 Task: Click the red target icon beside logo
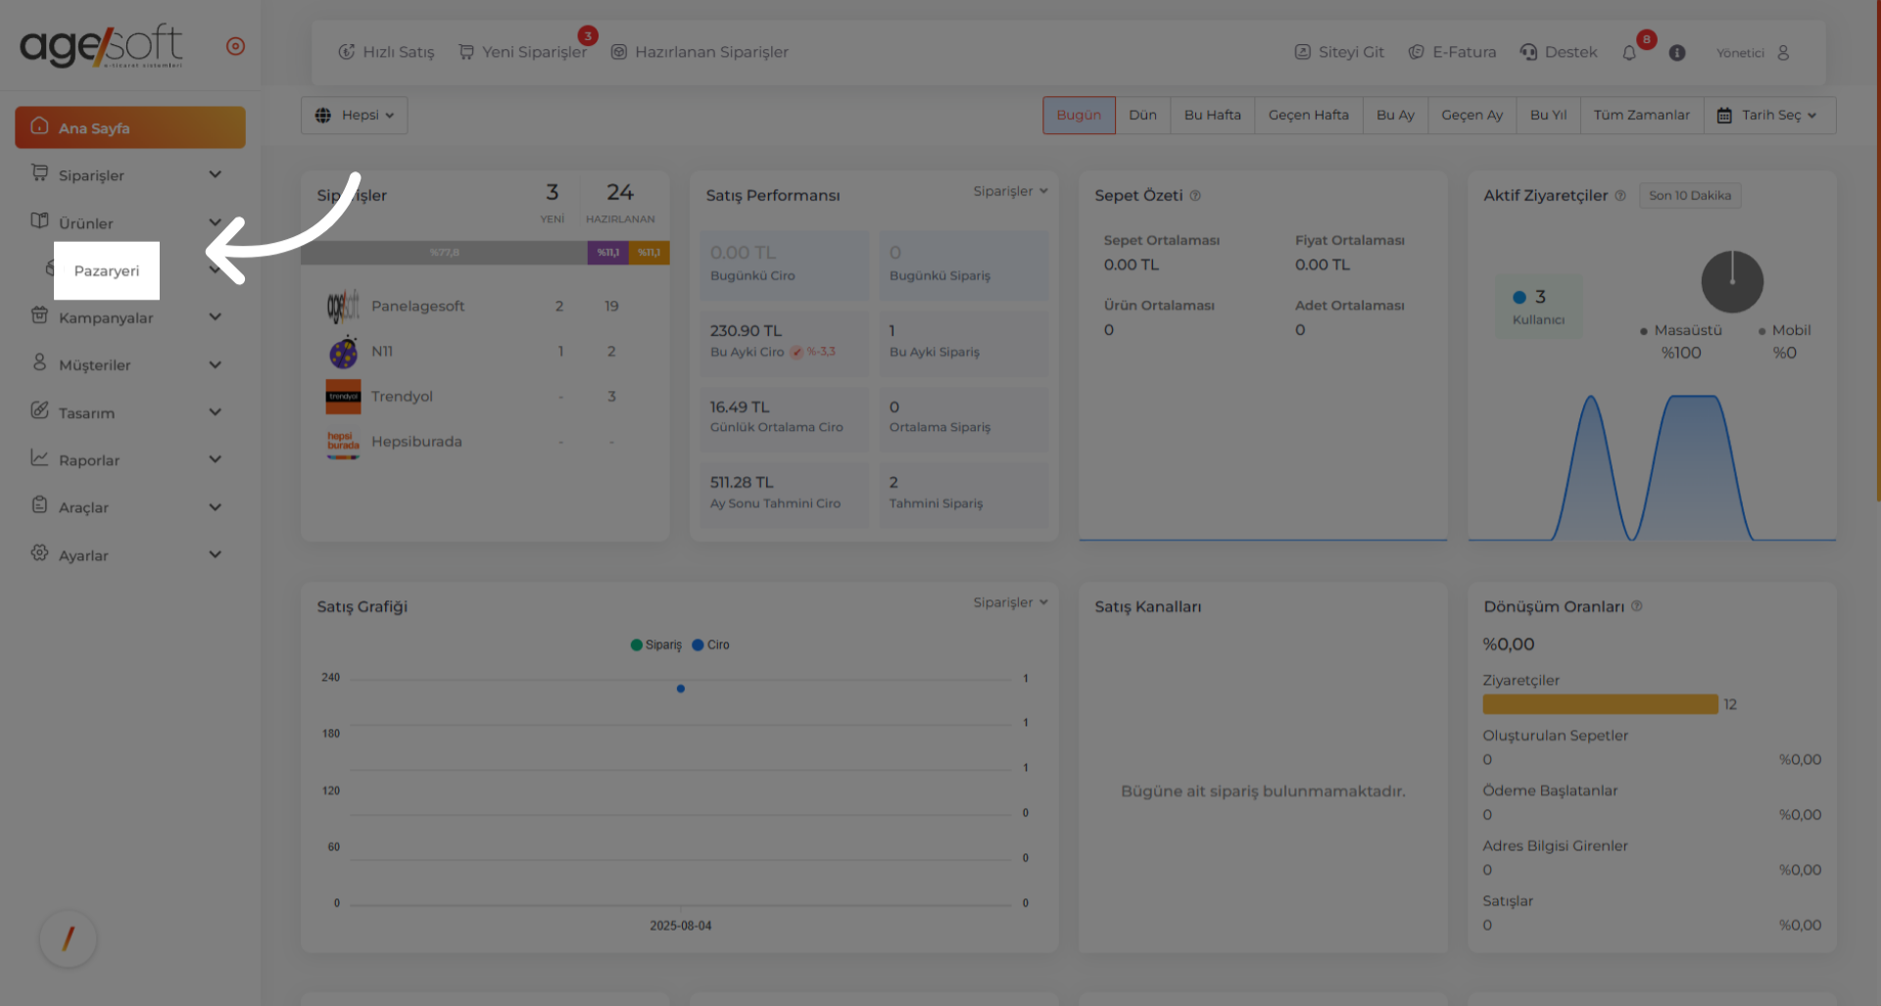235,46
